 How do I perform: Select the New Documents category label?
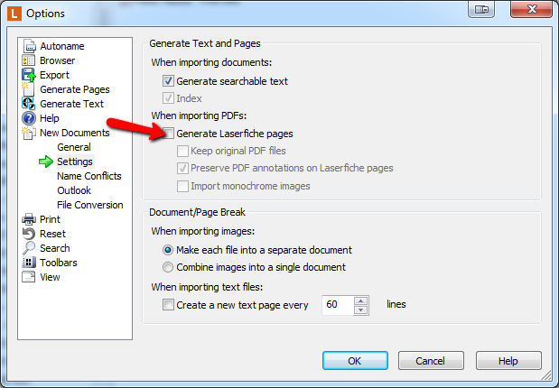(75, 133)
